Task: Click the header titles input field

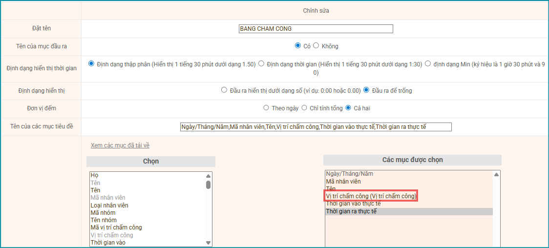Action: (316, 127)
